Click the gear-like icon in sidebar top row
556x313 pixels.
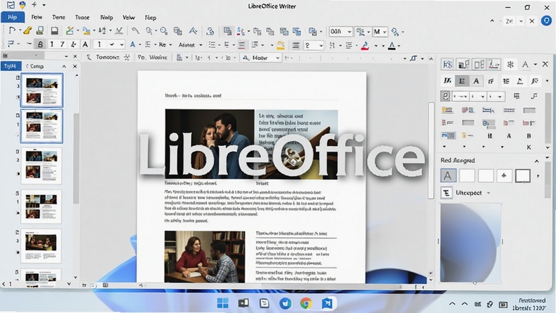pyautogui.click(x=510, y=64)
